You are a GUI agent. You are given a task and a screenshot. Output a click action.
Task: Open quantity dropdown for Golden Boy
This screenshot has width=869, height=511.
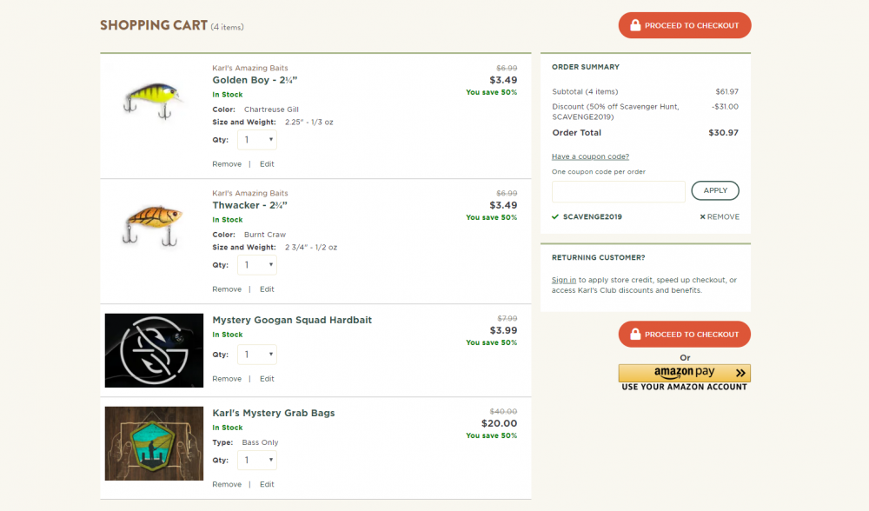point(257,140)
